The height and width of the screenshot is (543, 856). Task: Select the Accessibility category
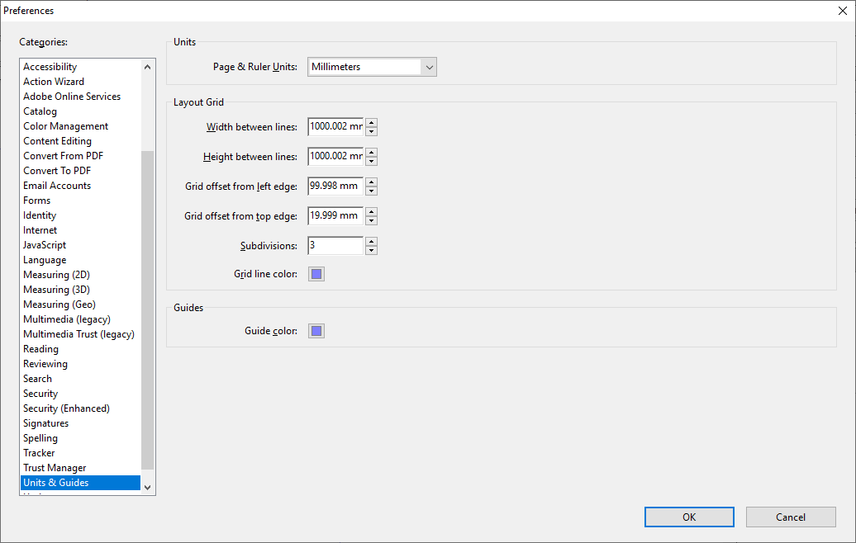(50, 67)
